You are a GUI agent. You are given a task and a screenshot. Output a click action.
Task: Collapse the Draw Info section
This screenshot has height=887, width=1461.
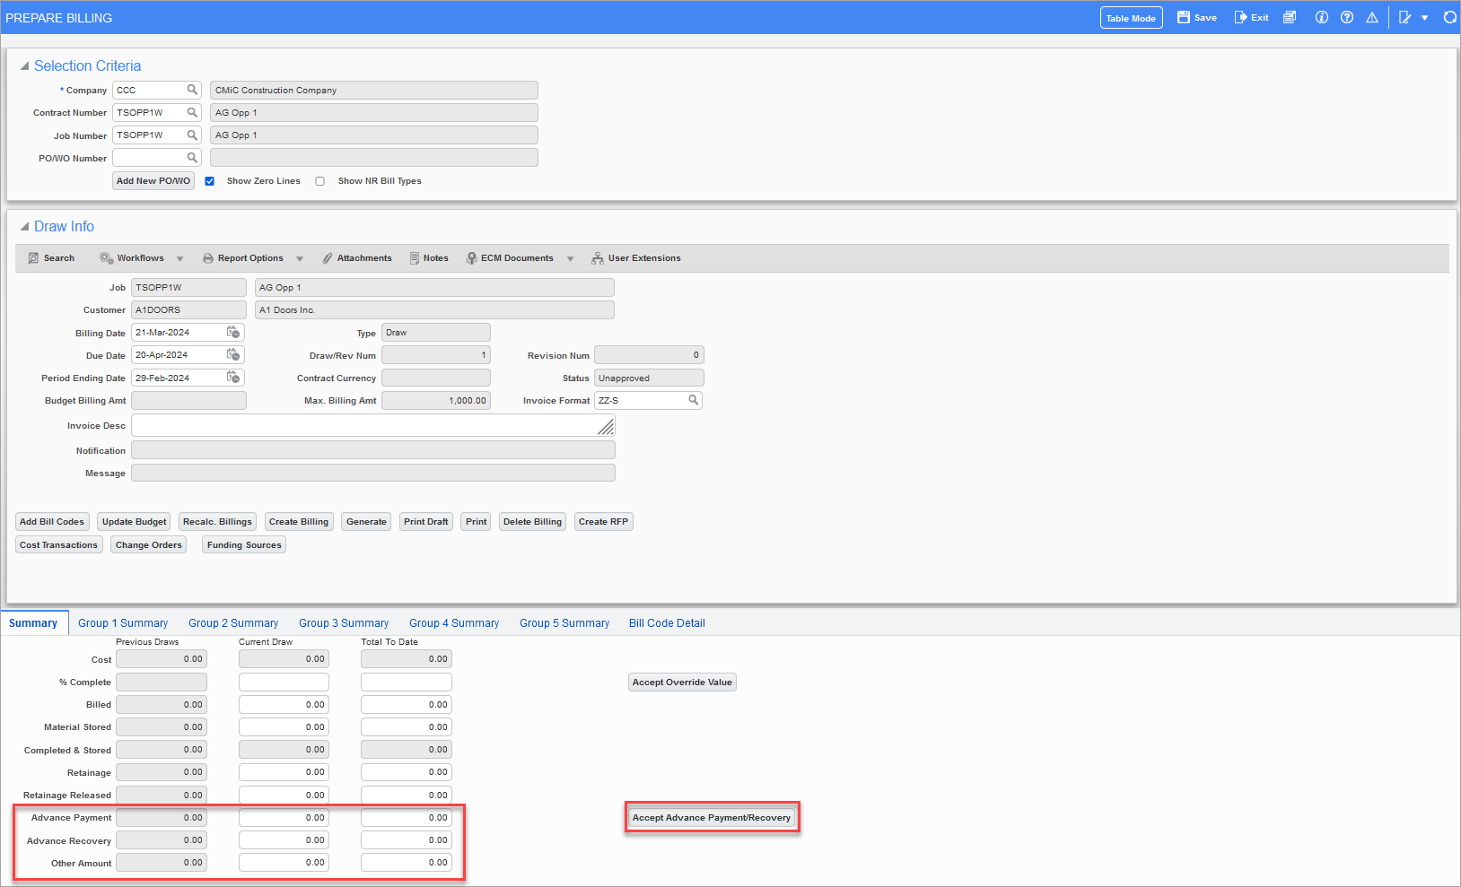(x=24, y=226)
